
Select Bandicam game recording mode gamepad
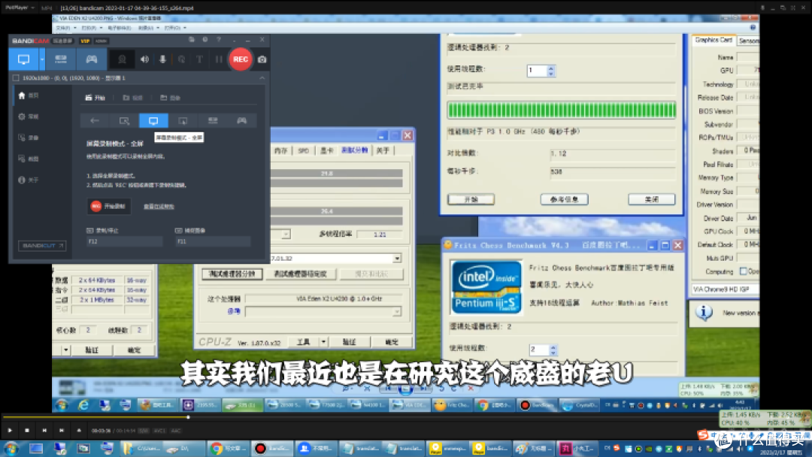pyautogui.click(x=91, y=59)
